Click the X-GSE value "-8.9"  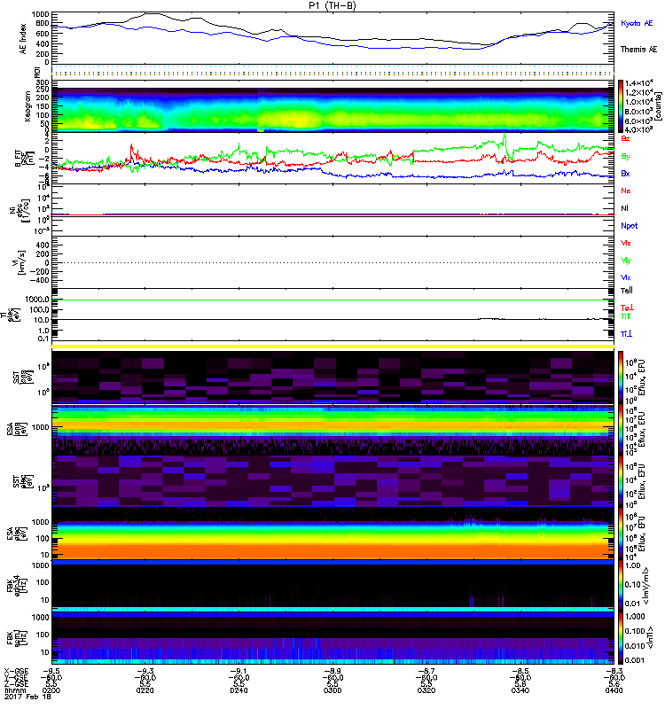[332, 671]
